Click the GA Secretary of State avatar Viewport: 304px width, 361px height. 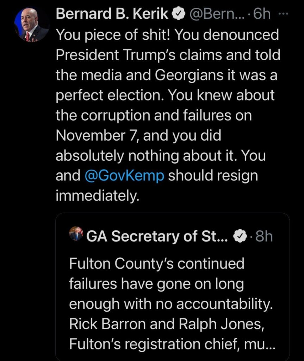pyautogui.click(x=76, y=234)
